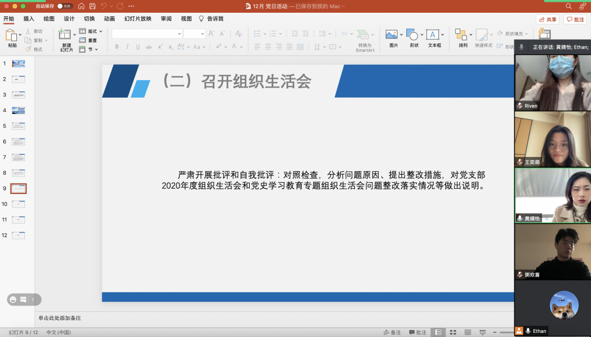Viewport: 591px width, 337px height.
Task: Click the Shapes (形状) icon
Action: [412, 35]
